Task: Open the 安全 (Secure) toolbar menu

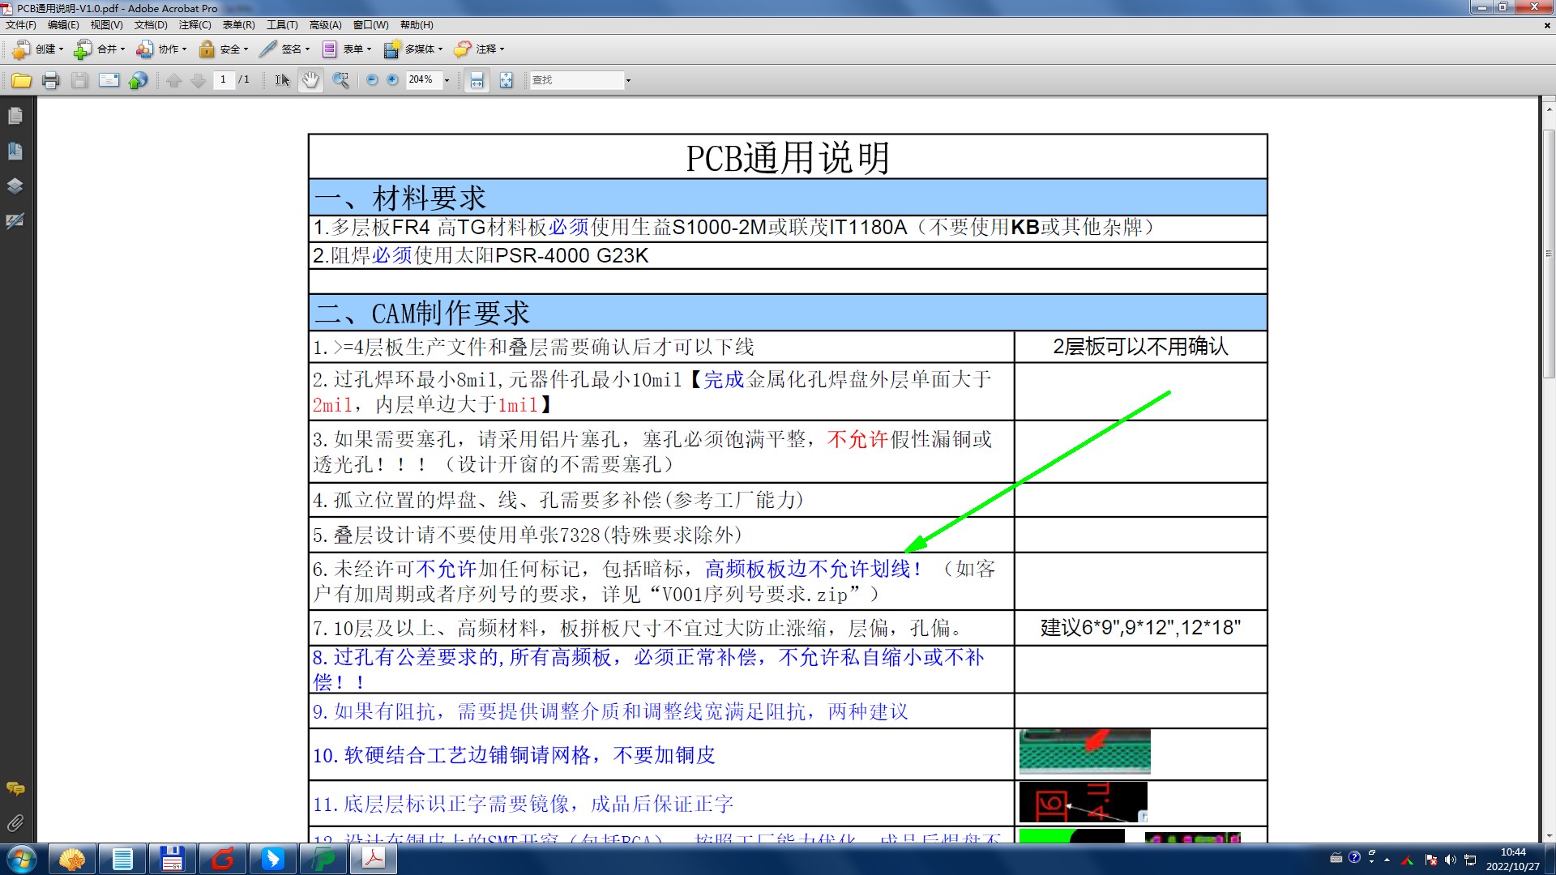Action: [223, 49]
